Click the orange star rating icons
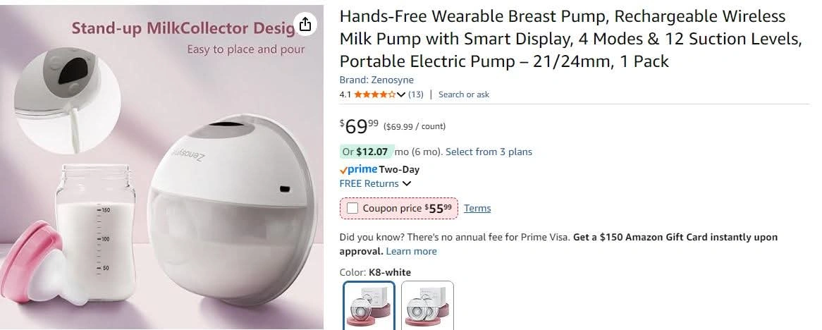Screen dimensions: 822x330 (x=374, y=94)
